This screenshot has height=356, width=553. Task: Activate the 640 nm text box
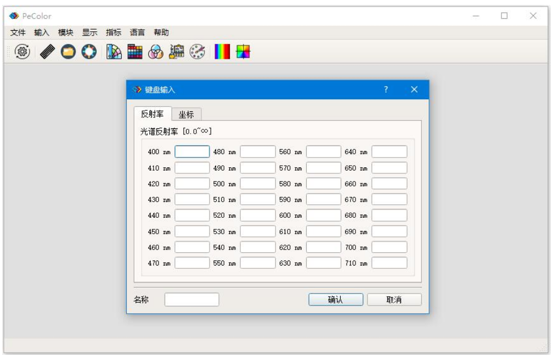[390, 151]
